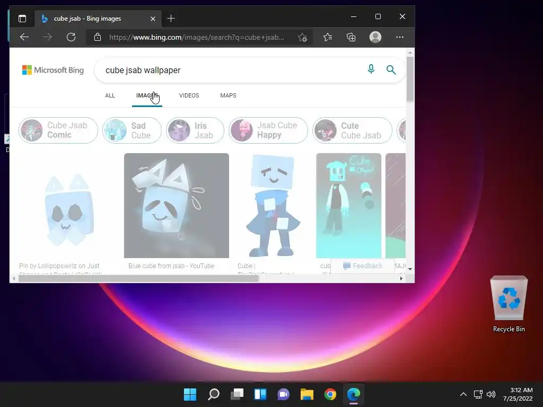Viewport: 543px width, 407px height.
Task: Select Cute Cube Jsab suggestion chip
Action: point(352,130)
